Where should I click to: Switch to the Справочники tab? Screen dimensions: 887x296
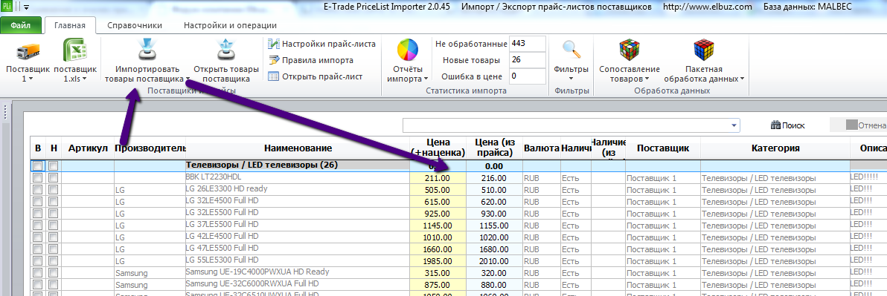click(x=135, y=25)
